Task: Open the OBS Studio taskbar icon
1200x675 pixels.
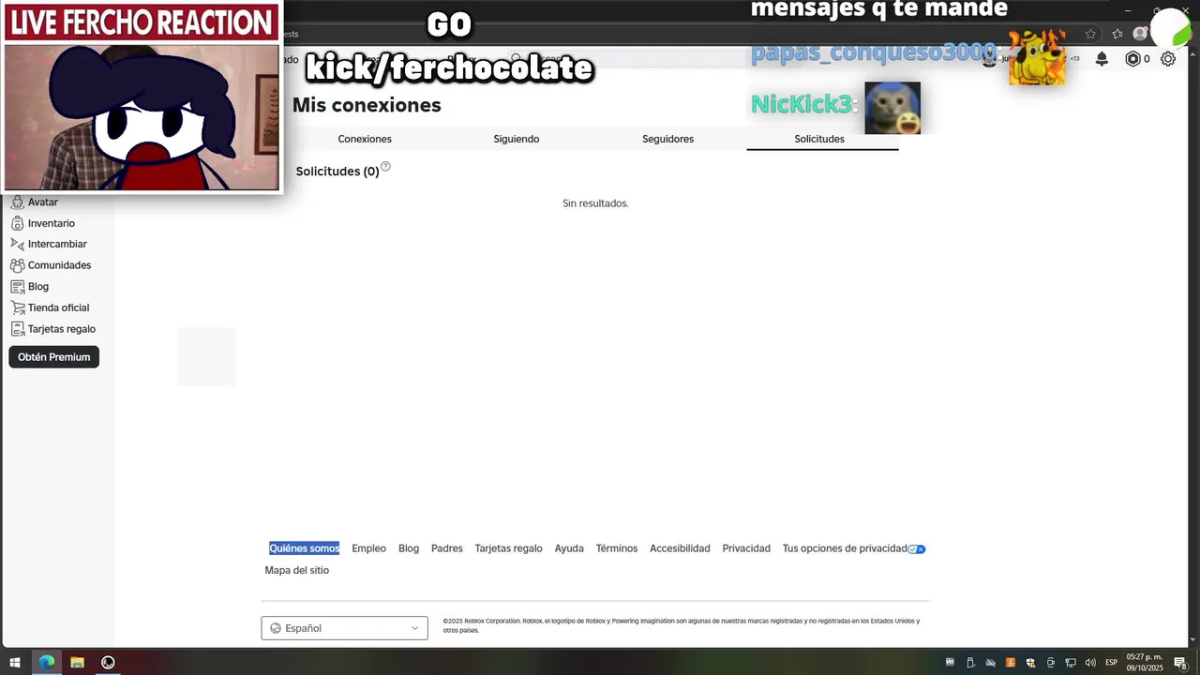Action: (x=108, y=662)
